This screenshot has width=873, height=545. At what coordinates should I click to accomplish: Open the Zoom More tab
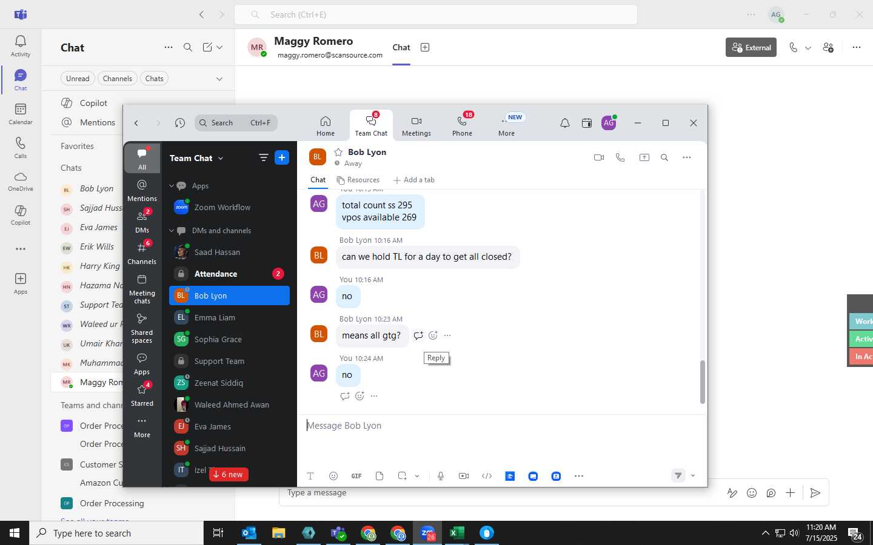tap(507, 126)
